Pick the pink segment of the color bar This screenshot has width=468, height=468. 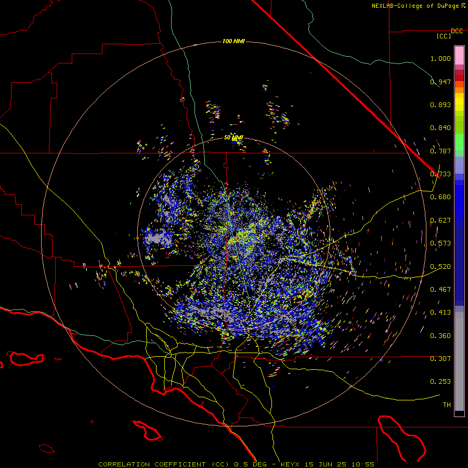click(459, 56)
